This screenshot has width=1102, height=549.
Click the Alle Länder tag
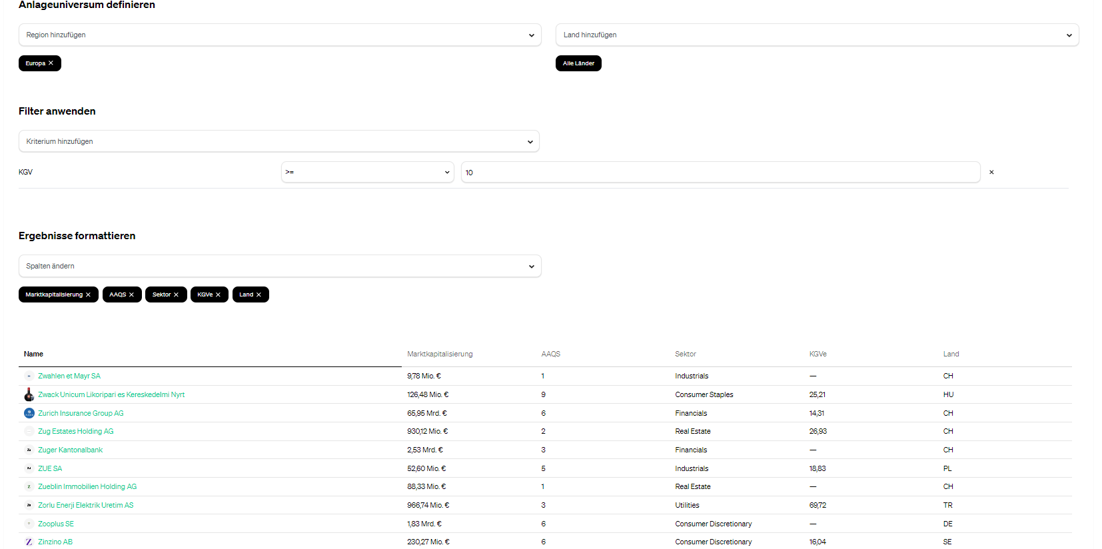tap(578, 63)
